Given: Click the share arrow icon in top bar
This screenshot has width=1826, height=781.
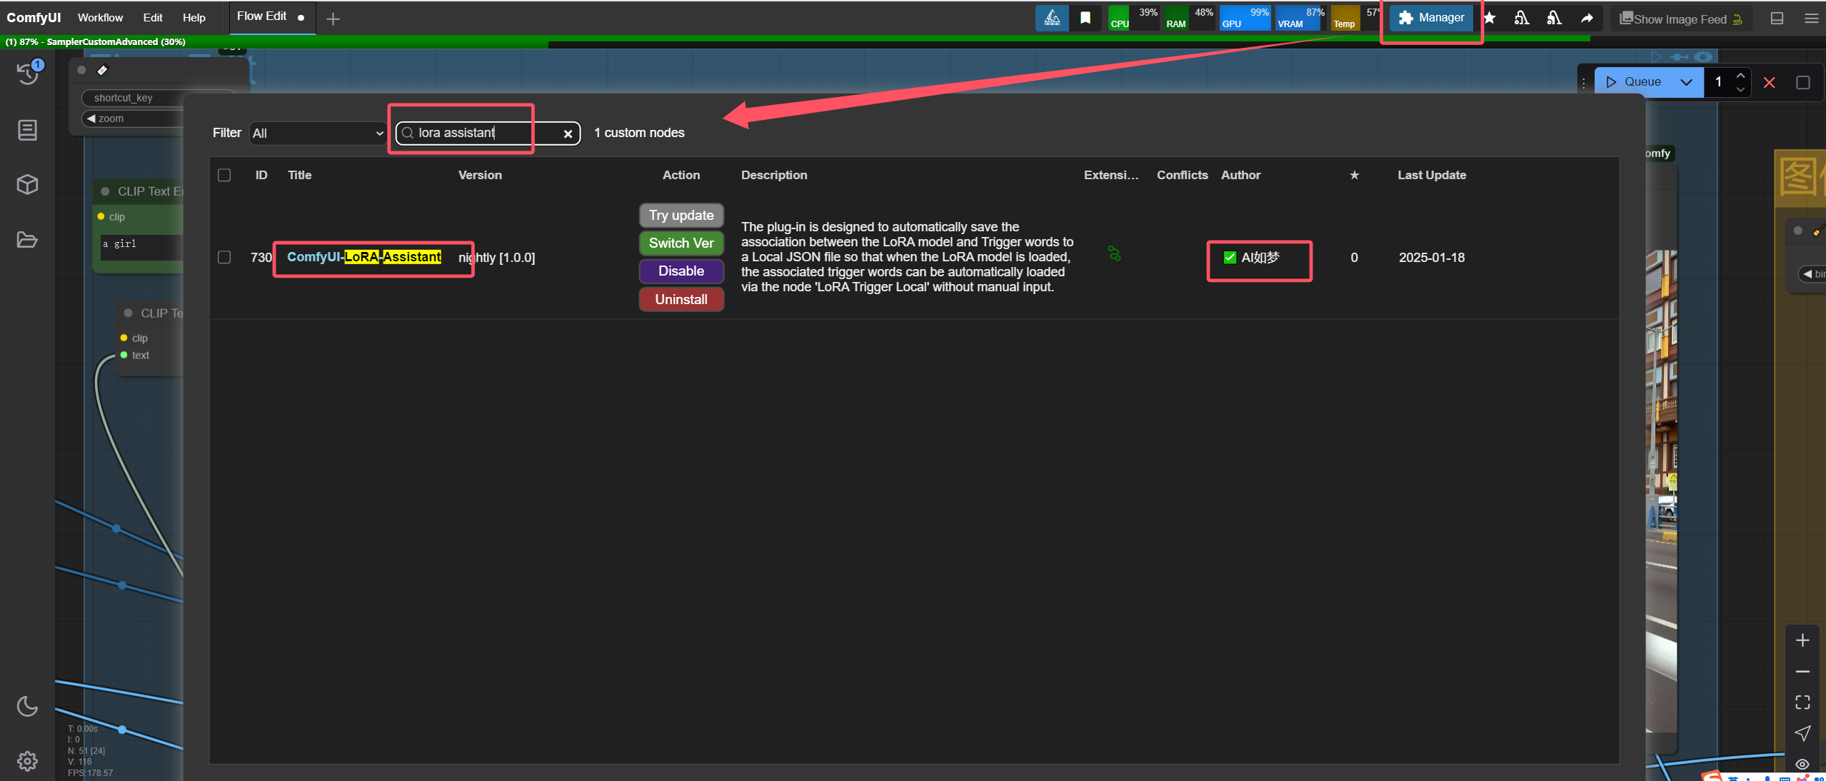Looking at the screenshot, I should point(1587,19).
